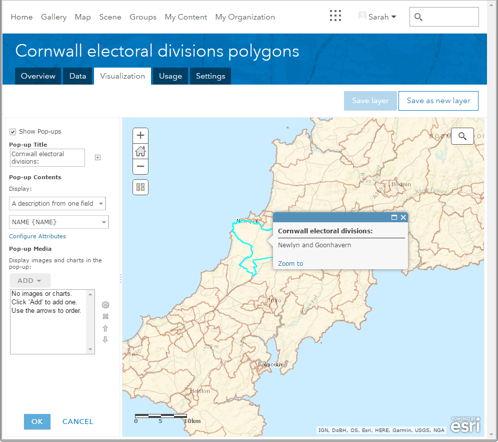Click Sarah's profile picture
The image size is (498, 442).
coord(362,16)
